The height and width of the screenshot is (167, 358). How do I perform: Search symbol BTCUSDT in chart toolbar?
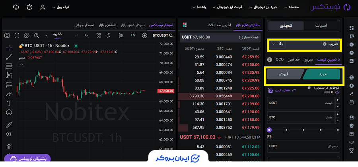pyautogui.click(x=163, y=35)
